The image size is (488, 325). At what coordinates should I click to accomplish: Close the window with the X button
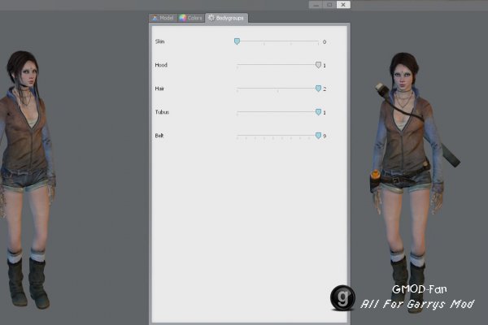pyautogui.click(x=343, y=5)
